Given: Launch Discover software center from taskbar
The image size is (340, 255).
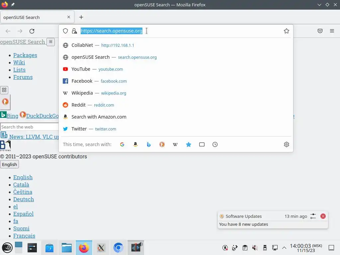Looking at the screenshot, I should (49, 248).
